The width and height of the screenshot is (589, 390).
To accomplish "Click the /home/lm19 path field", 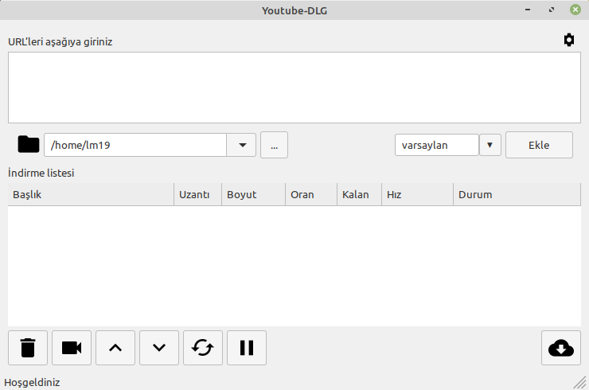I will tap(135, 145).
